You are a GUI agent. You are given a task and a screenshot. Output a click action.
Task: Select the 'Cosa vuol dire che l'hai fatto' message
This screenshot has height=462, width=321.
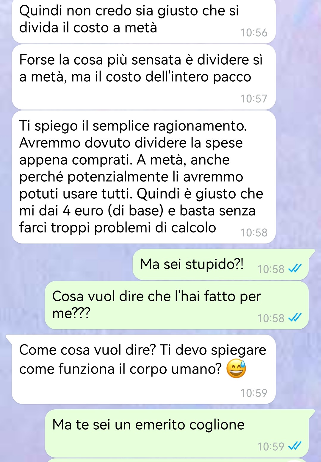(x=177, y=305)
